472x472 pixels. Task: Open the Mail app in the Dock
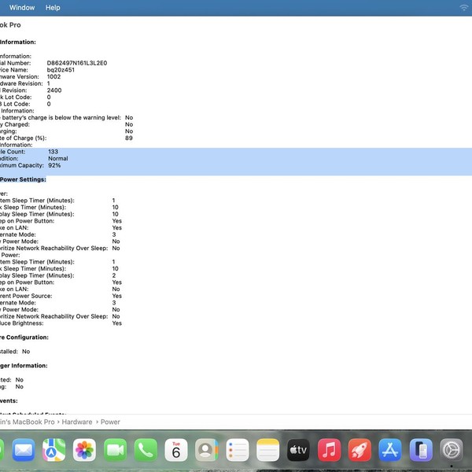(24, 450)
